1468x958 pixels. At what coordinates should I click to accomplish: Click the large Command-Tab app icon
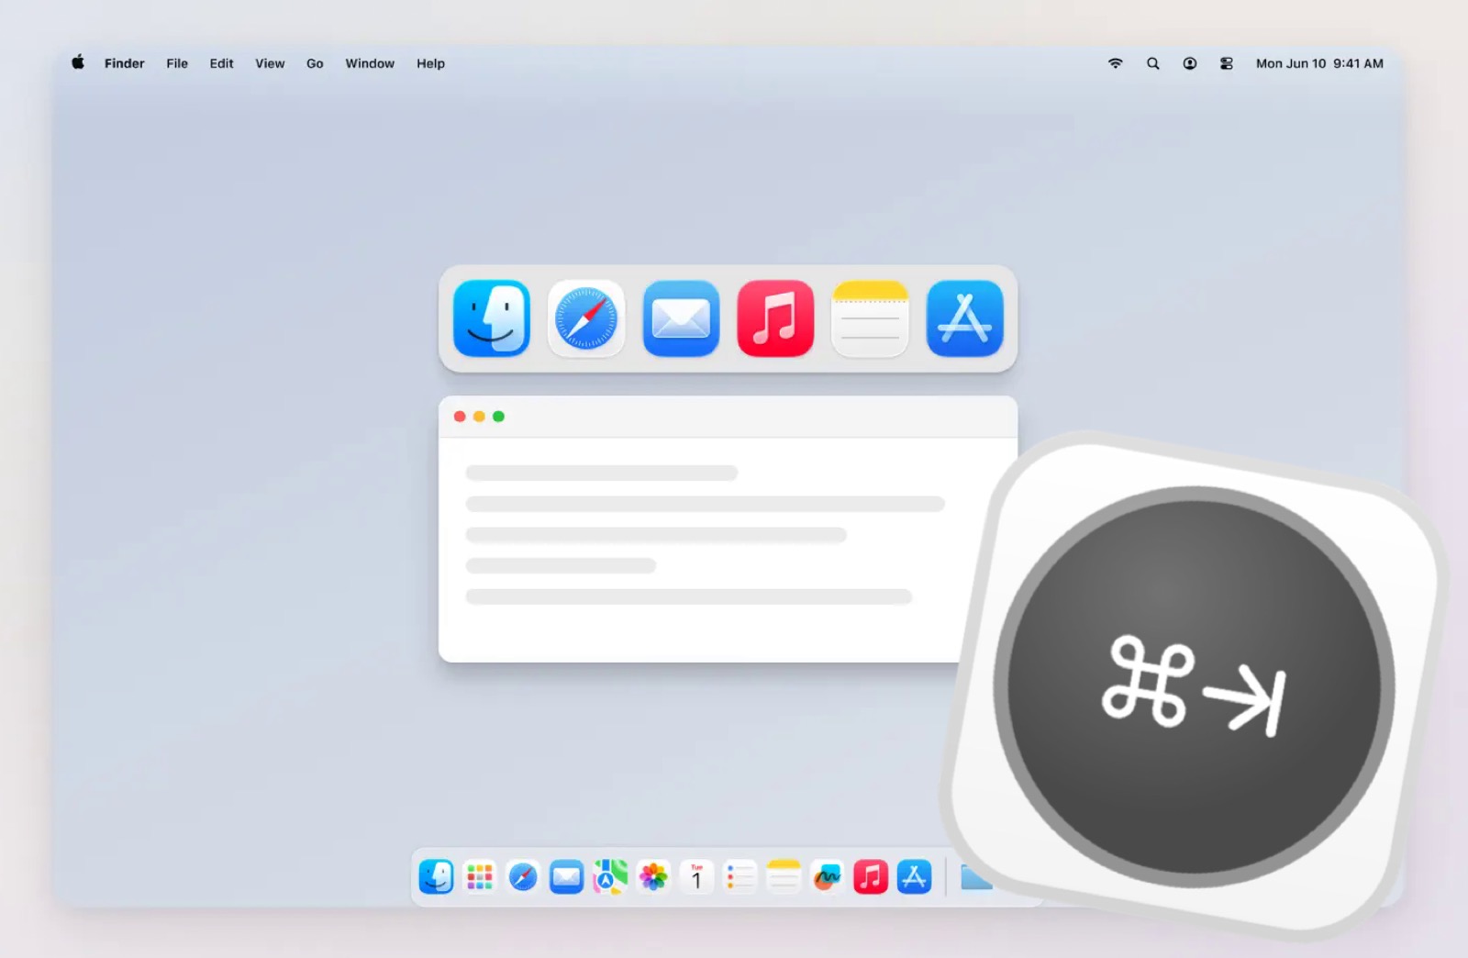click(1195, 685)
